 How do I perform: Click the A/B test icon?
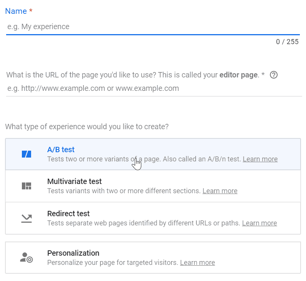pos(26,154)
